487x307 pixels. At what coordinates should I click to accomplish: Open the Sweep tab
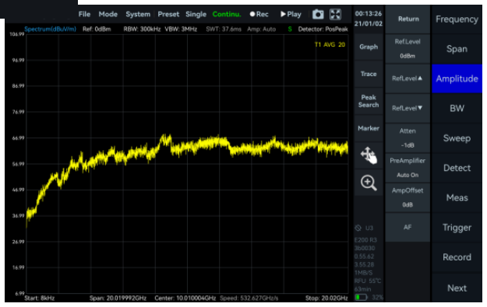click(x=457, y=138)
